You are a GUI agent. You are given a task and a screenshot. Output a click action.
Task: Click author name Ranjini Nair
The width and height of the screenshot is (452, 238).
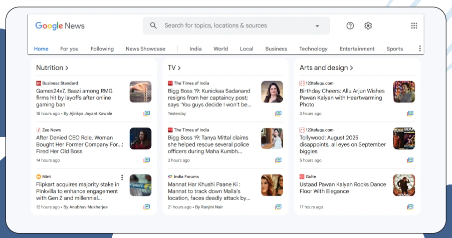211,207
